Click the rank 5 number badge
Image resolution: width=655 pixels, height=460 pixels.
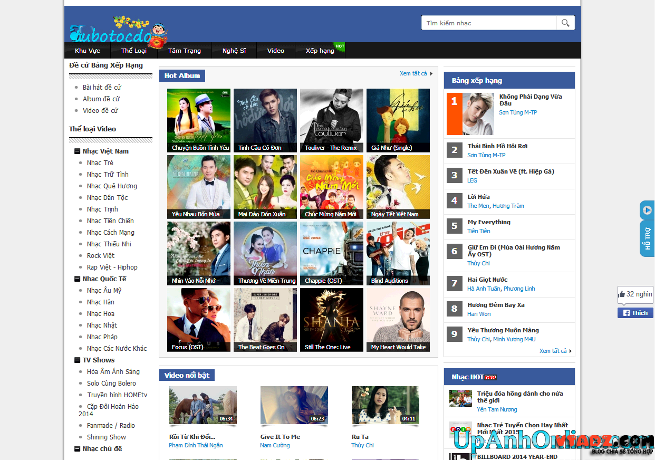click(454, 226)
